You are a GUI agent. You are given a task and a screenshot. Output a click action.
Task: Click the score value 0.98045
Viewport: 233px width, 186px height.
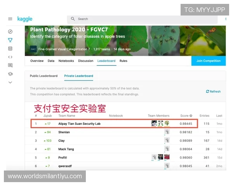coord(186,166)
